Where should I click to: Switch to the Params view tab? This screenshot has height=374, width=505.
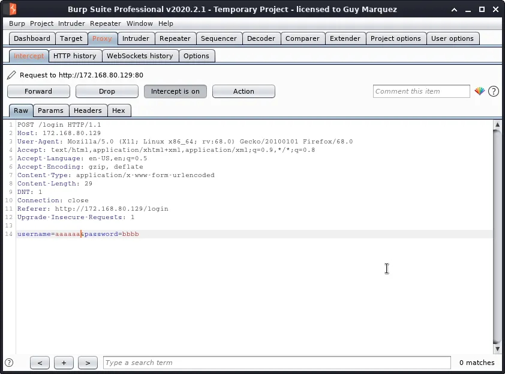[50, 110]
